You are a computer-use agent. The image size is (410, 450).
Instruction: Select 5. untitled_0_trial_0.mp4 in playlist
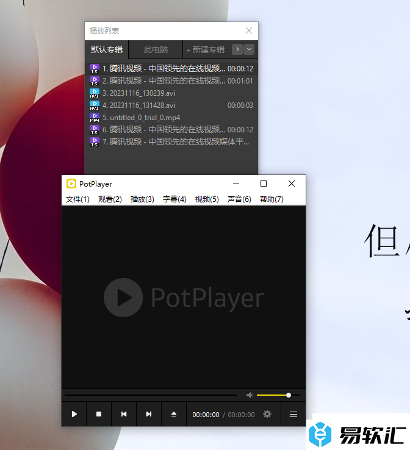[x=171, y=118]
